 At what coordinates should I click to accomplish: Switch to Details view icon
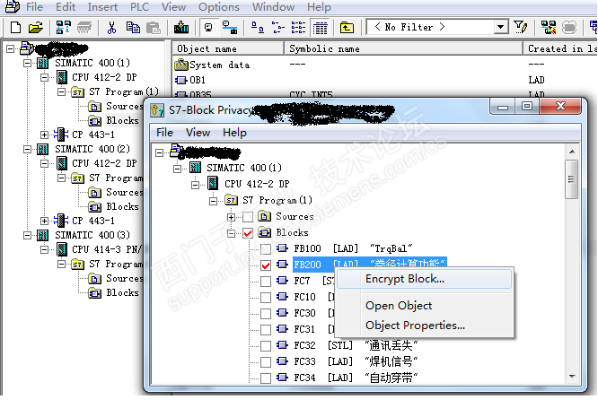(x=320, y=28)
